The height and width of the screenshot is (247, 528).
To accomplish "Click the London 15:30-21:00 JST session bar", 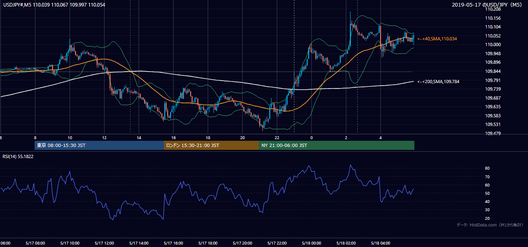I will [212, 145].
